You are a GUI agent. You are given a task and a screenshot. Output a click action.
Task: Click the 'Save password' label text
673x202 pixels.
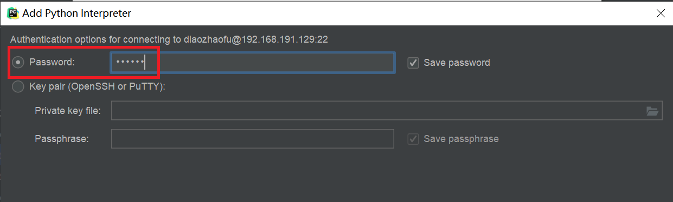pyautogui.click(x=457, y=63)
